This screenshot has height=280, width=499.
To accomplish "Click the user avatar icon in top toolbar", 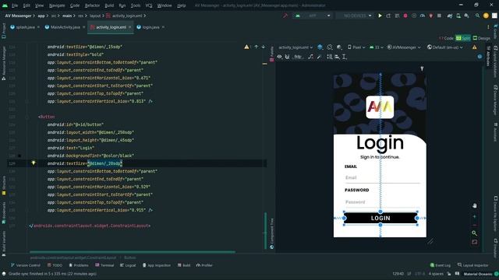I will (x=486, y=16).
